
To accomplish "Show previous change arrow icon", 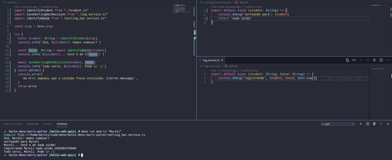I will click(354, 60).
